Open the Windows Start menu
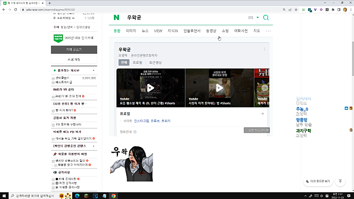 coord(4,196)
